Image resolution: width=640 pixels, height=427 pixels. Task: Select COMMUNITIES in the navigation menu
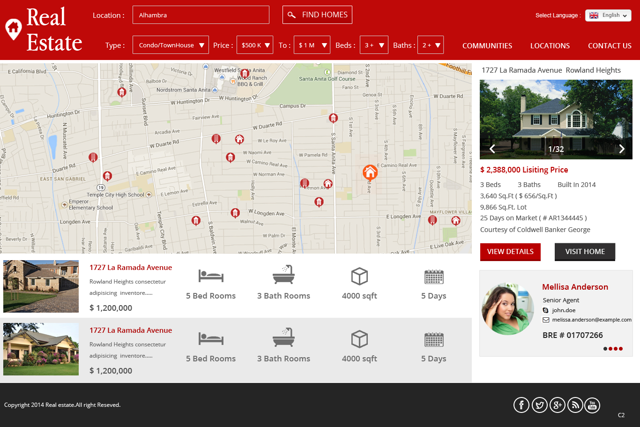tap(487, 45)
